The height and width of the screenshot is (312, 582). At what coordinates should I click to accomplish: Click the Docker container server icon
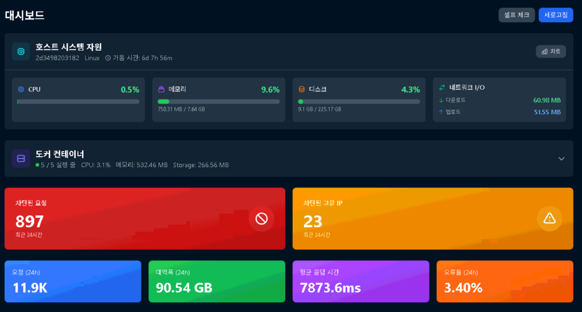(21, 159)
